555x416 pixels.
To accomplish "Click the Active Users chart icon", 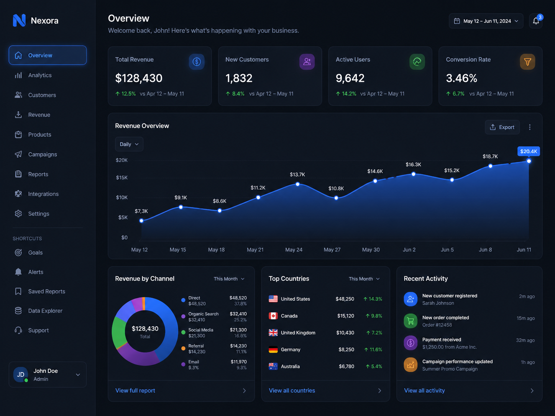I will (417, 62).
